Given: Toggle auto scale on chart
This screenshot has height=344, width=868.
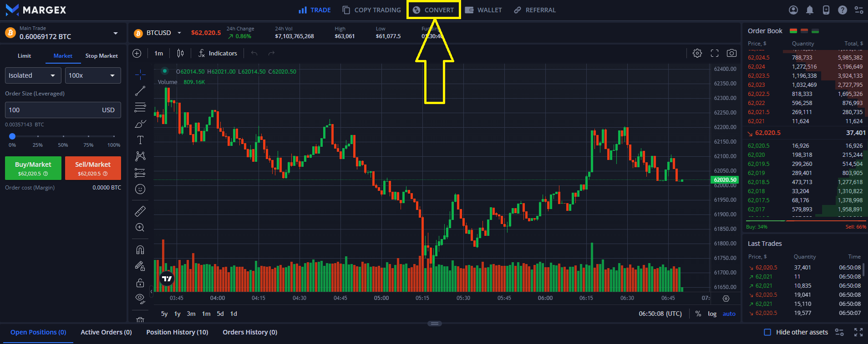Looking at the screenshot, I should pyautogui.click(x=729, y=314).
